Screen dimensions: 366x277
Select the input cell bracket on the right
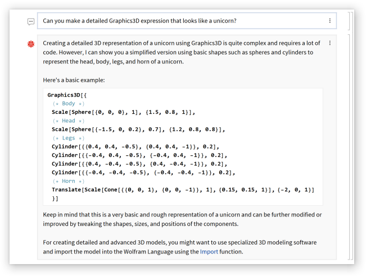[x=349, y=21]
